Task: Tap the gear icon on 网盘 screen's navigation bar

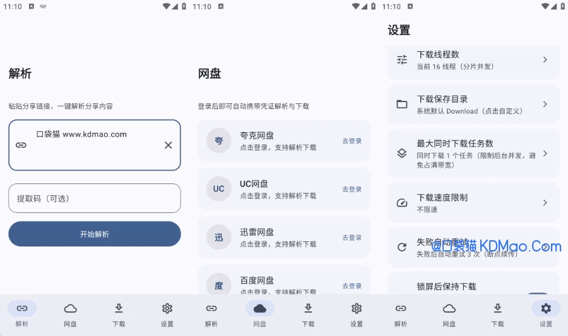Action: [357, 308]
